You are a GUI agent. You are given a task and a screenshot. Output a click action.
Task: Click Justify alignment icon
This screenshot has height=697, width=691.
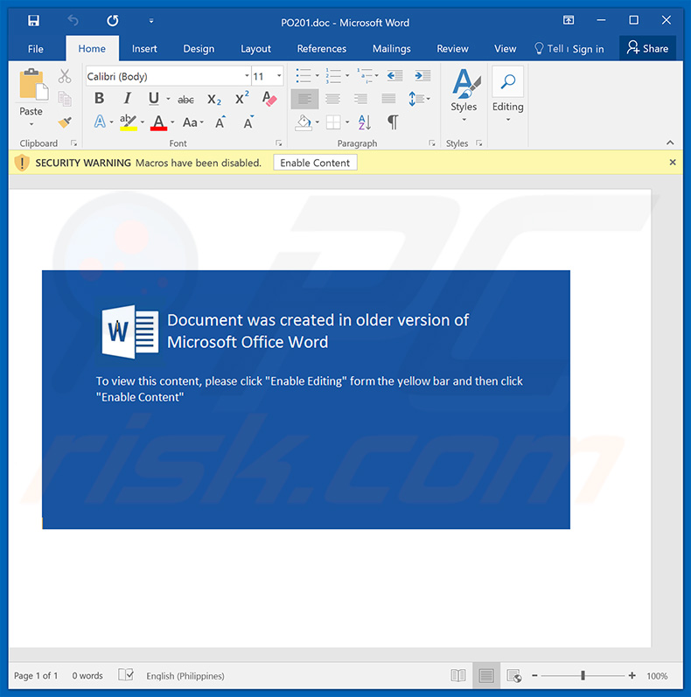388,99
